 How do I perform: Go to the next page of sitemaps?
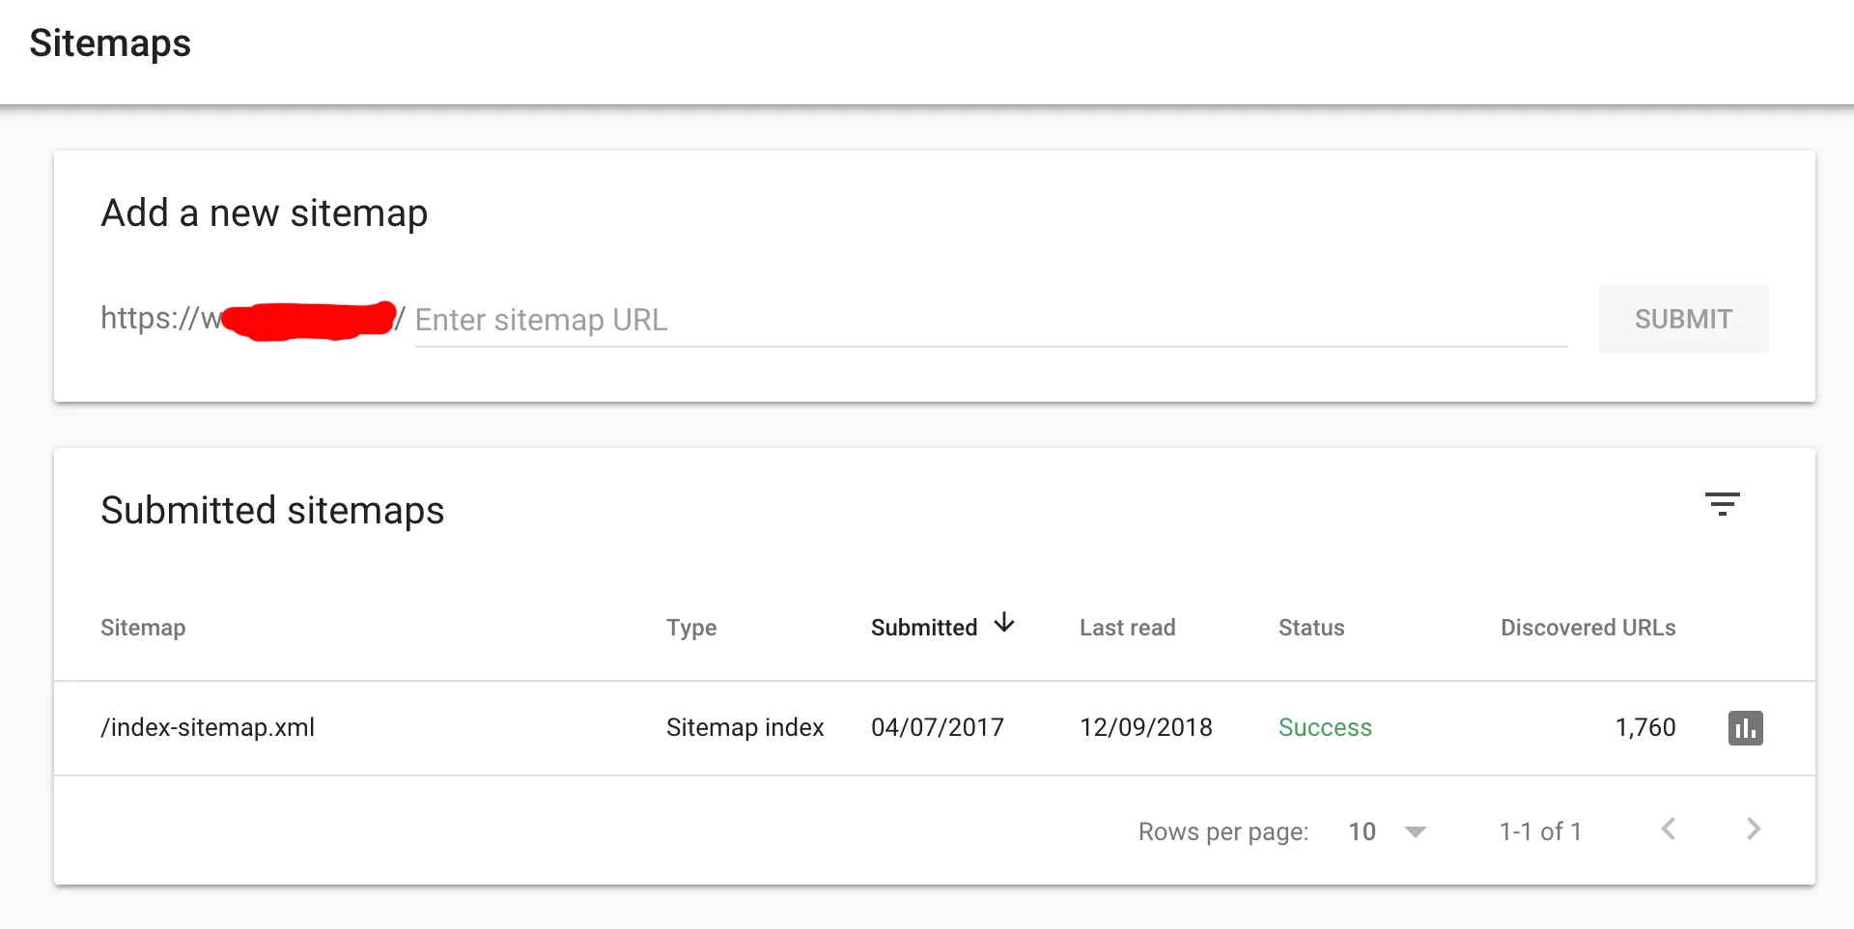click(1754, 830)
